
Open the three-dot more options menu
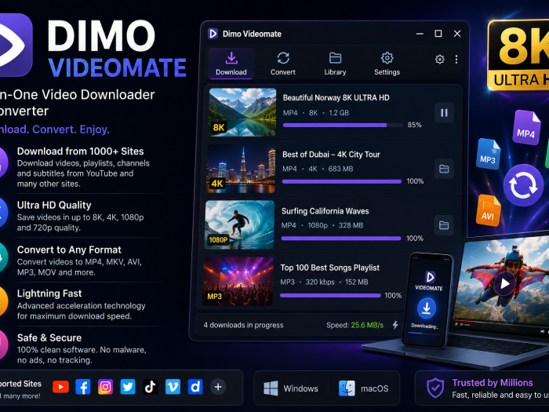pos(456,59)
